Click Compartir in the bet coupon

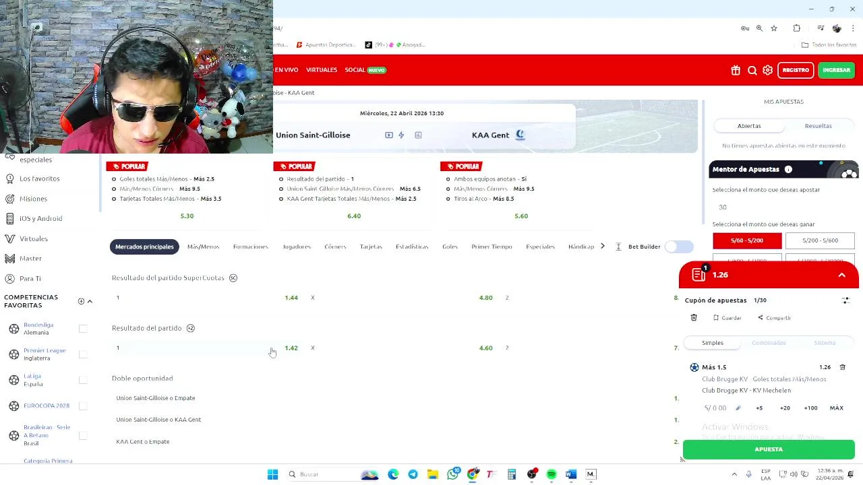(774, 318)
